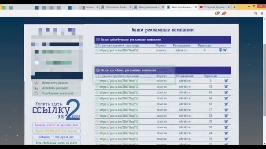Screen dimensions: 266x149
Task: Click the clock icon in the row with 24 clicks
Action: pyautogui.click(x=97, y=116)
